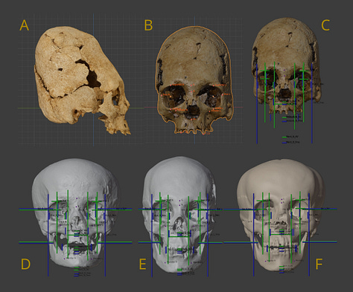The image size is (353, 292).
Task: Click the yellow panel label C
Action: tap(325, 25)
